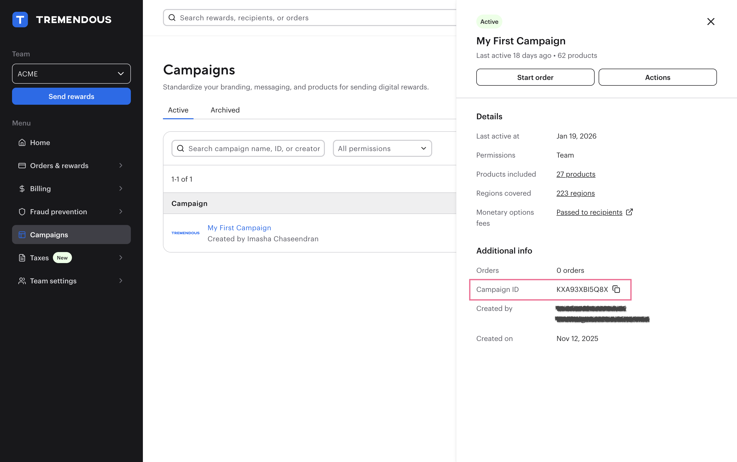Expand the Team settings chevron
Screen dimensions: 737x462
click(x=121, y=281)
